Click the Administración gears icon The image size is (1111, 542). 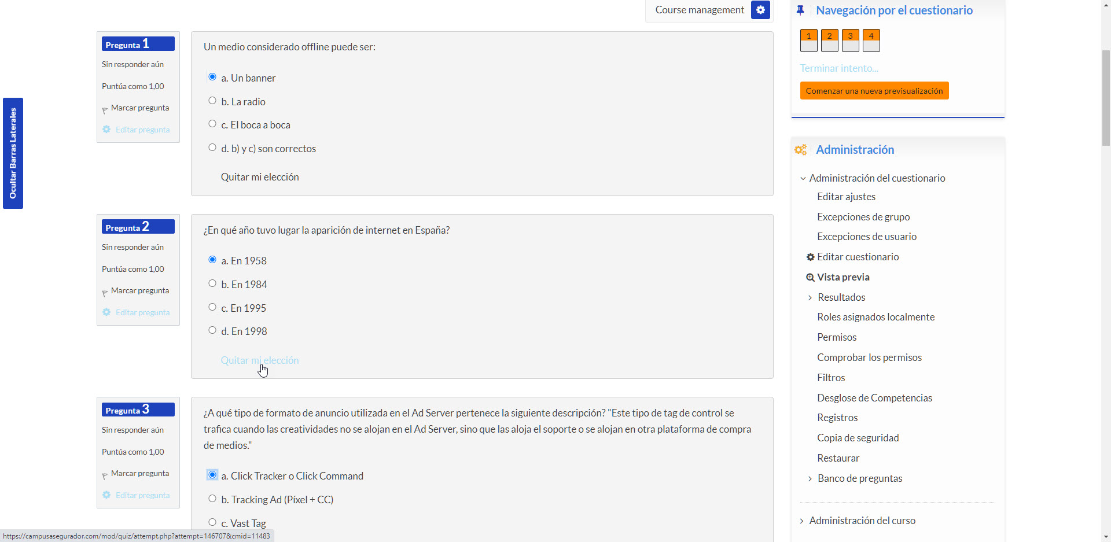[x=800, y=150]
